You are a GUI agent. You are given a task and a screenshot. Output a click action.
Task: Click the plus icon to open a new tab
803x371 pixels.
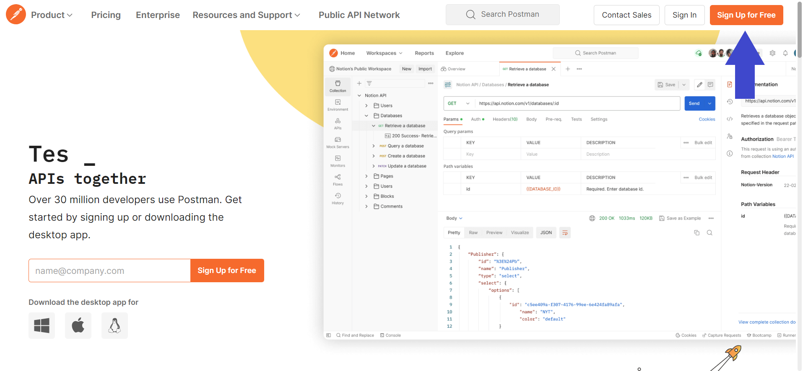[x=568, y=69]
